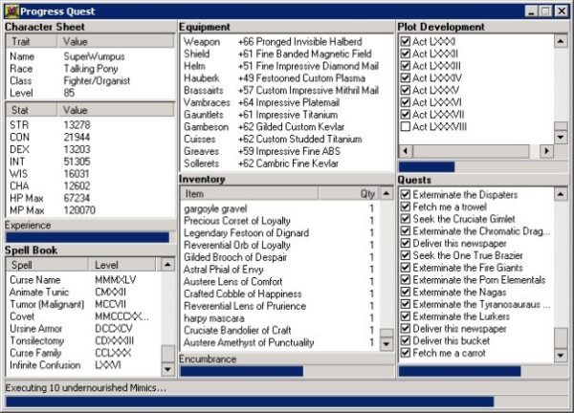Click Inventory list scroll up arrow

point(386,193)
